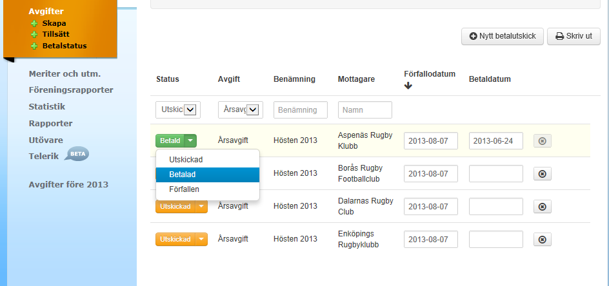Click the Benämning filter text field
This screenshot has height=286, width=609.
(x=301, y=110)
